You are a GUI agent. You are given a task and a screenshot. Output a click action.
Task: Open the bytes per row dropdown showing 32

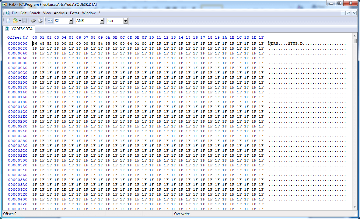[x=71, y=21]
